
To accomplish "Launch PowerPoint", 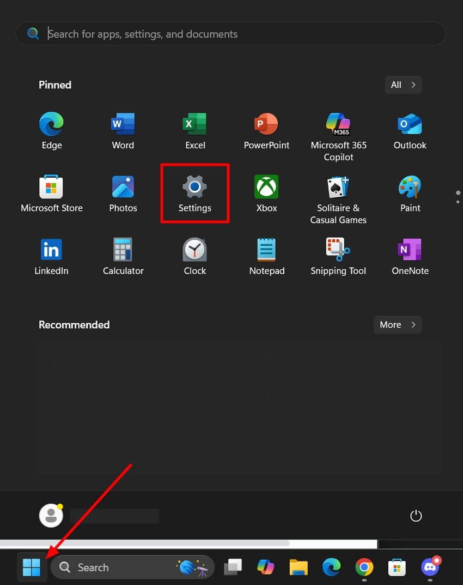I will tap(266, 124).
